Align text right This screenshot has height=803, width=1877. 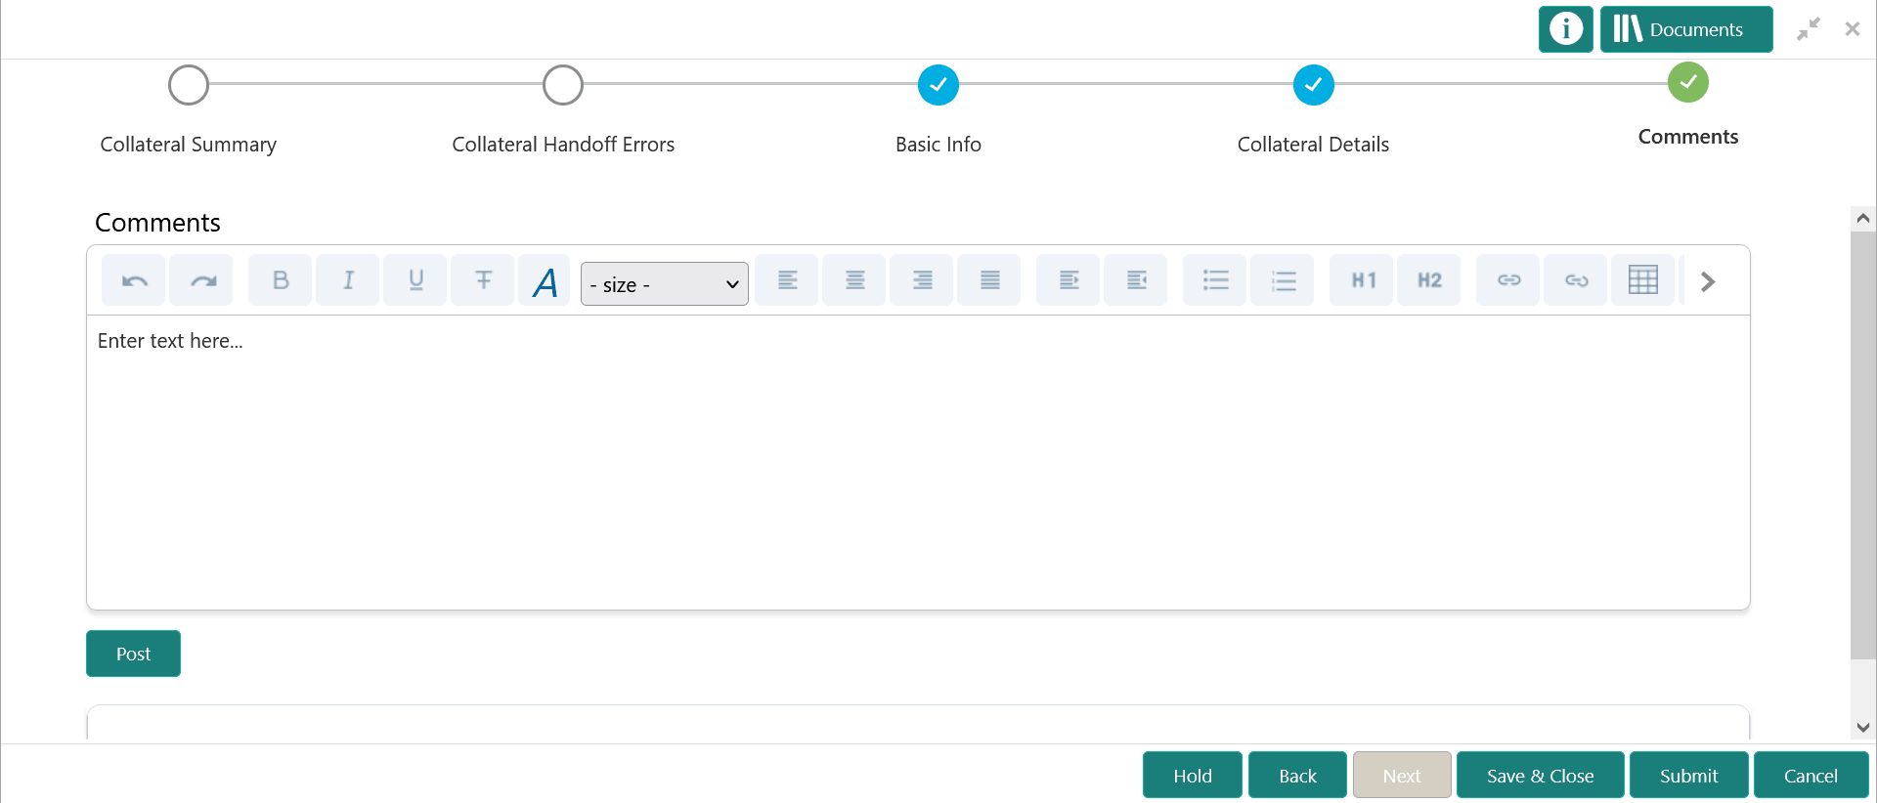point(922,280)
